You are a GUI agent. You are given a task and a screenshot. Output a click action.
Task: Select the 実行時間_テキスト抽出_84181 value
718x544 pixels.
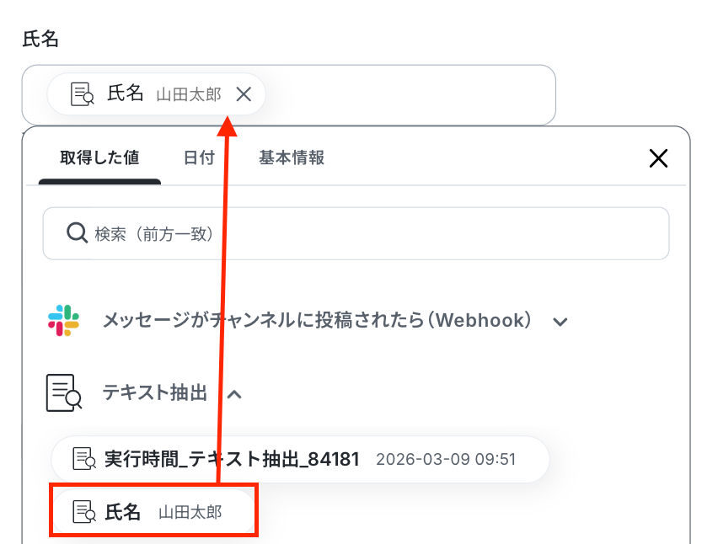[x=300, y=459]
